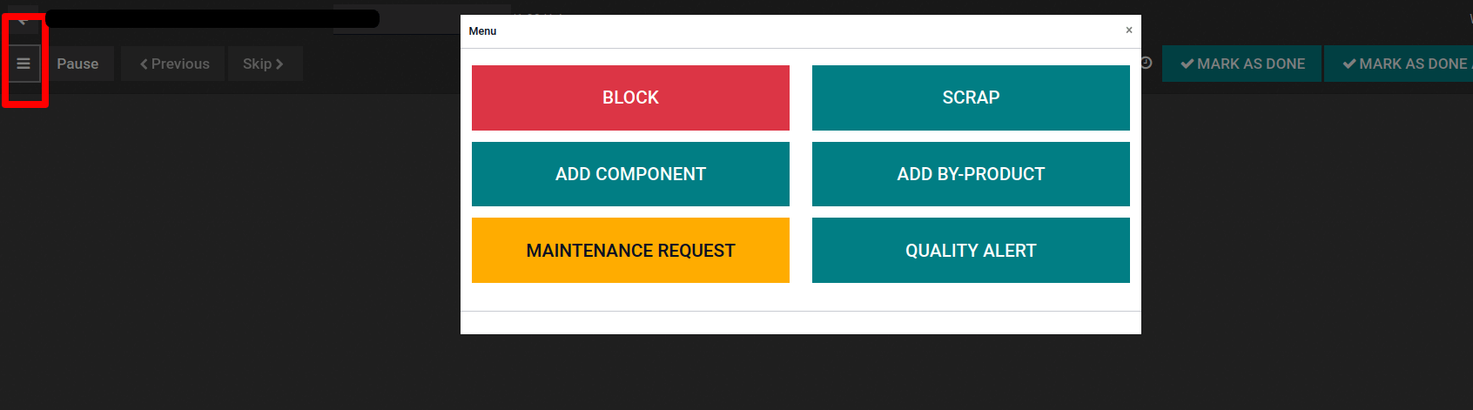Image resolution: width=1473 pixels, height=410 pixels.
Task: Click the right chevron on Skip
Action: coord(279,64)
